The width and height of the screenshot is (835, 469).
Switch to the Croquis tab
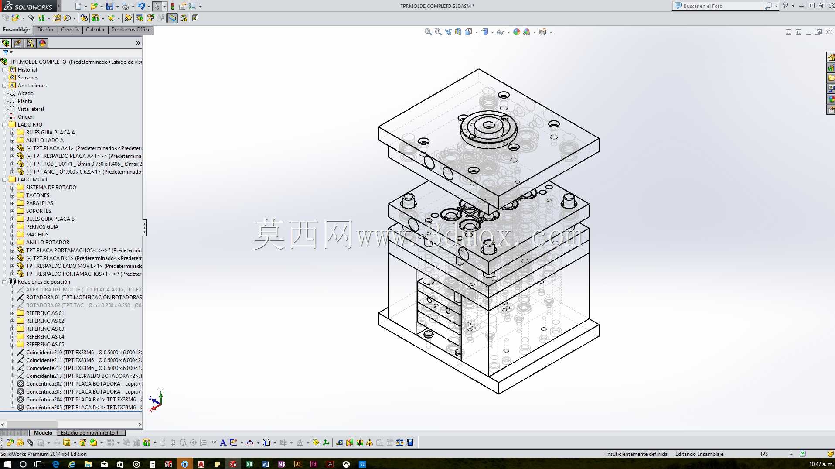pyautogui.click(x=70, y=30)
